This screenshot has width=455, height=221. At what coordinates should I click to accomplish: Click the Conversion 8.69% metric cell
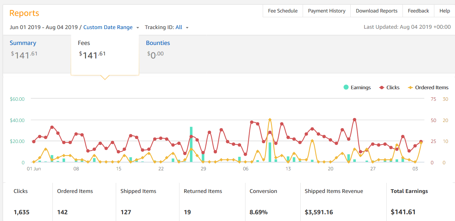(x=273, y=202)
